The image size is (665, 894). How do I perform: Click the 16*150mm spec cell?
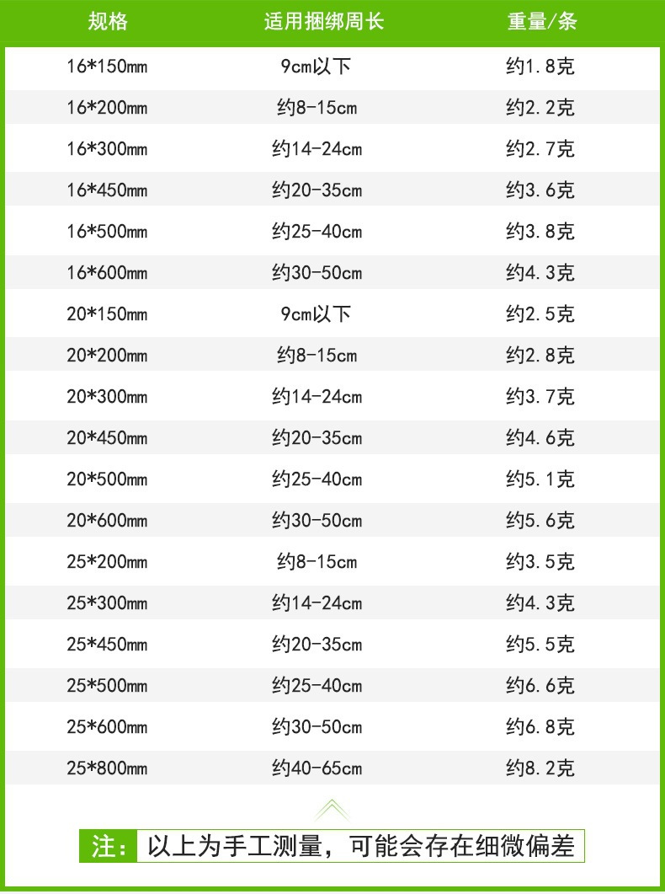pyautogui.click(x=107, y=67)
